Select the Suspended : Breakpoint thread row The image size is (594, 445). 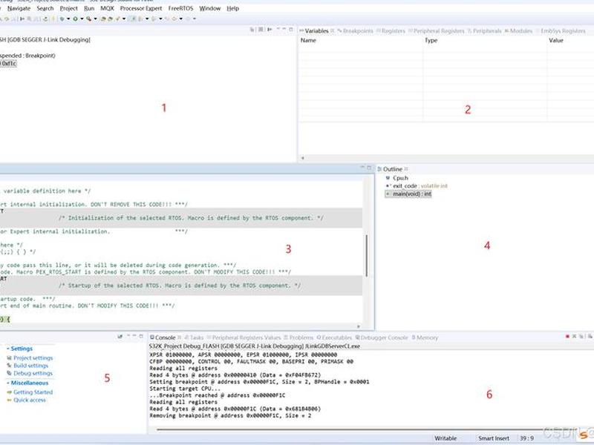(27, 55)
